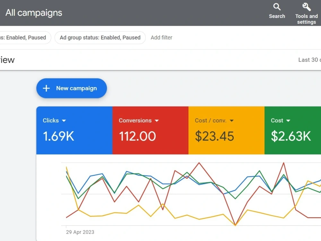This screenshot has height=241, width=321.
Task: Click the $2.63K cost value
Action: pyautogui.click(x=291, y=136)
